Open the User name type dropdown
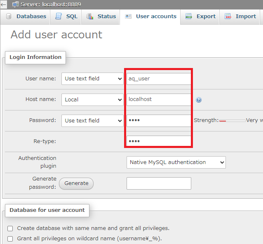The width and height of the screenshot is (263, 244). click(x=92, y=79)
